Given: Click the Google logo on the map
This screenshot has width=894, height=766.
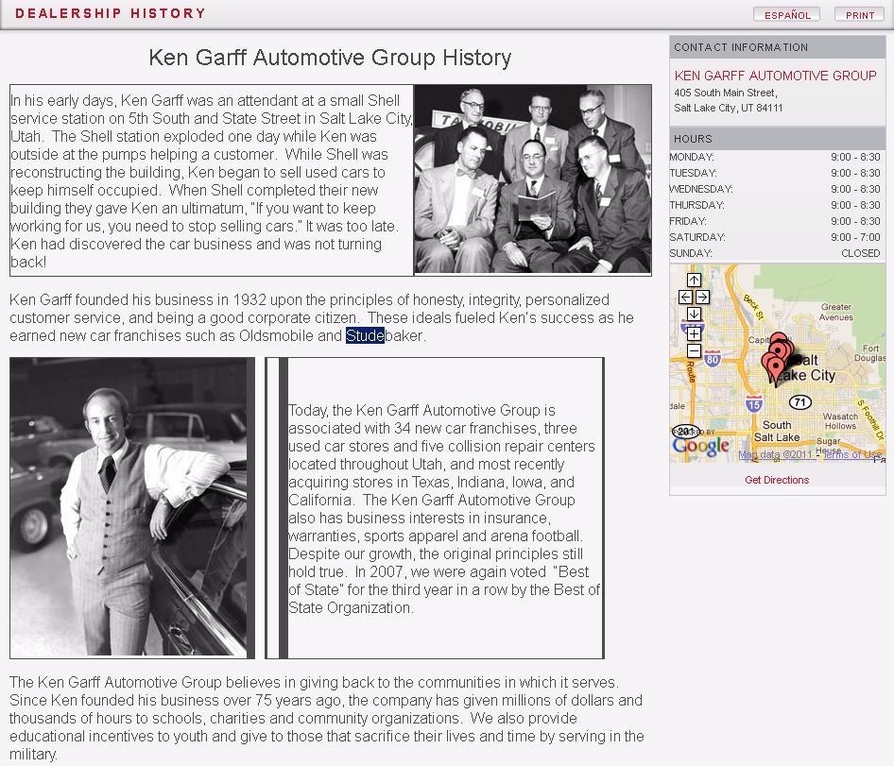Looking at the screenshot, I should click(x=700, y=446).
